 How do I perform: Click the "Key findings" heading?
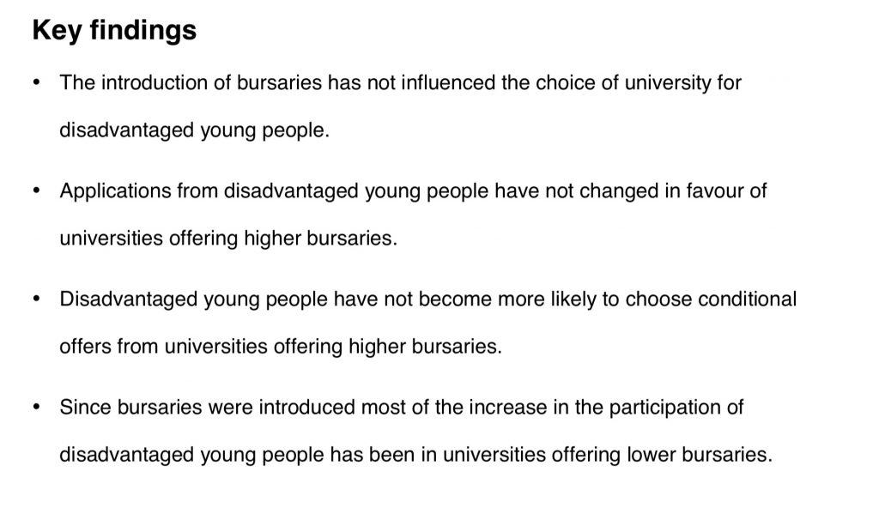114,30
